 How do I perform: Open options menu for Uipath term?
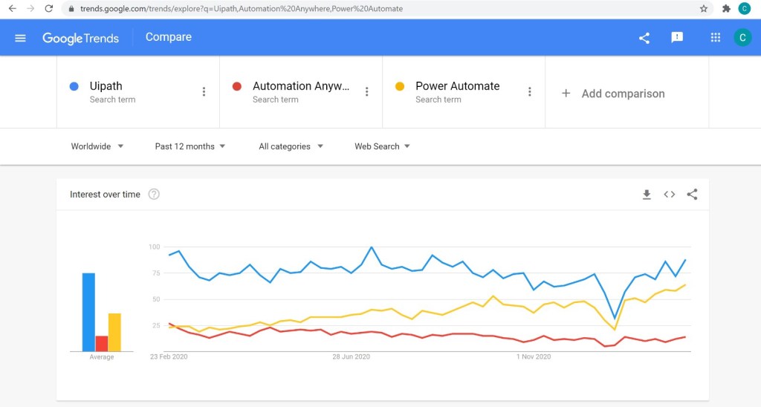pos(204,92)
